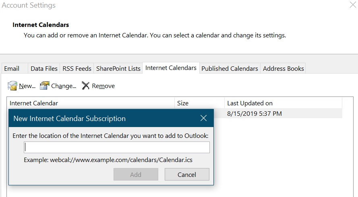Click the Change settings icon
The width and height of the screenshot is (358, 197).
click(45, 86)
